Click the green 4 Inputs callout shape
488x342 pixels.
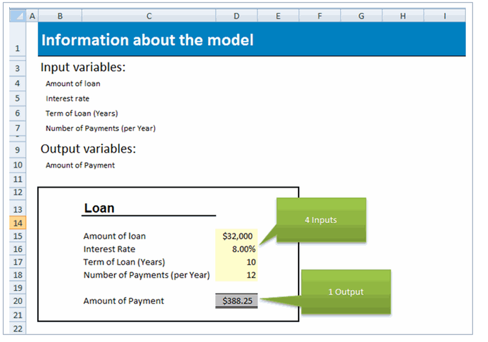click(x=321, y=220)
